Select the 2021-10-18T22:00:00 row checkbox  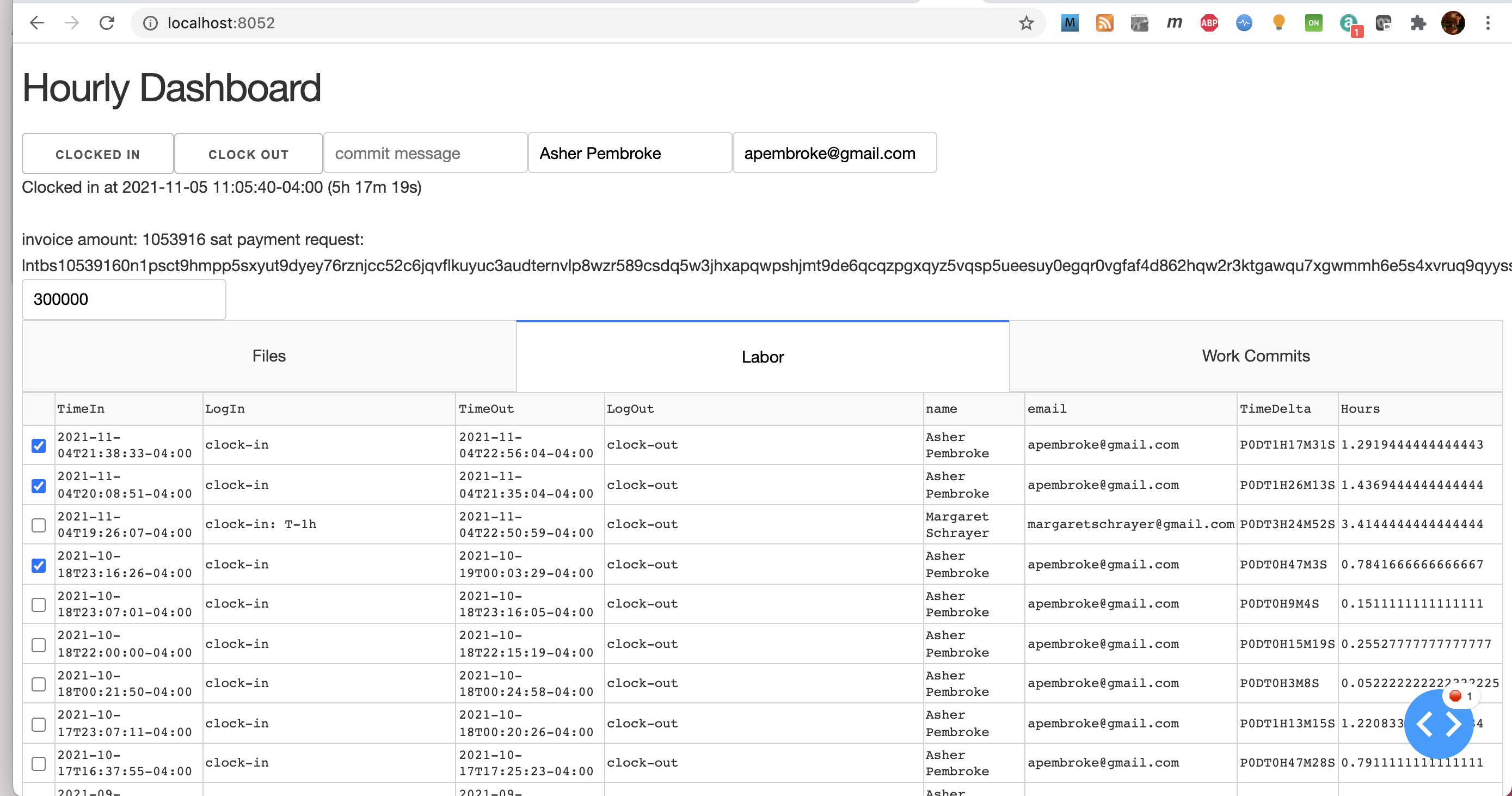pyautogui.click(x=39, y=645)
